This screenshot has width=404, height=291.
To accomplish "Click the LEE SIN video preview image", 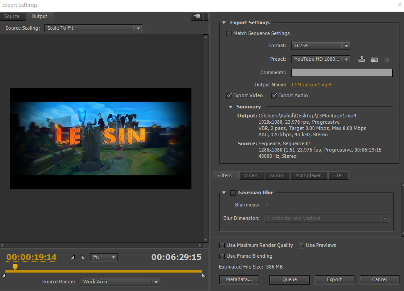I will [x=101, y=139].
